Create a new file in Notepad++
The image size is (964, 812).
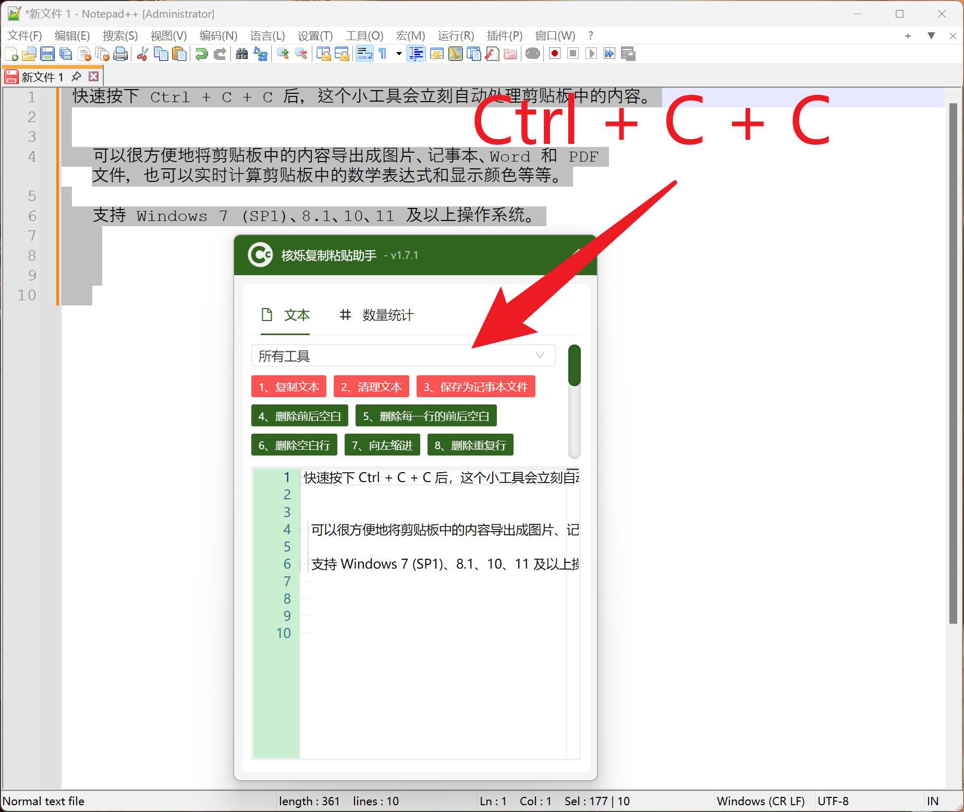(x=12, y=54)
